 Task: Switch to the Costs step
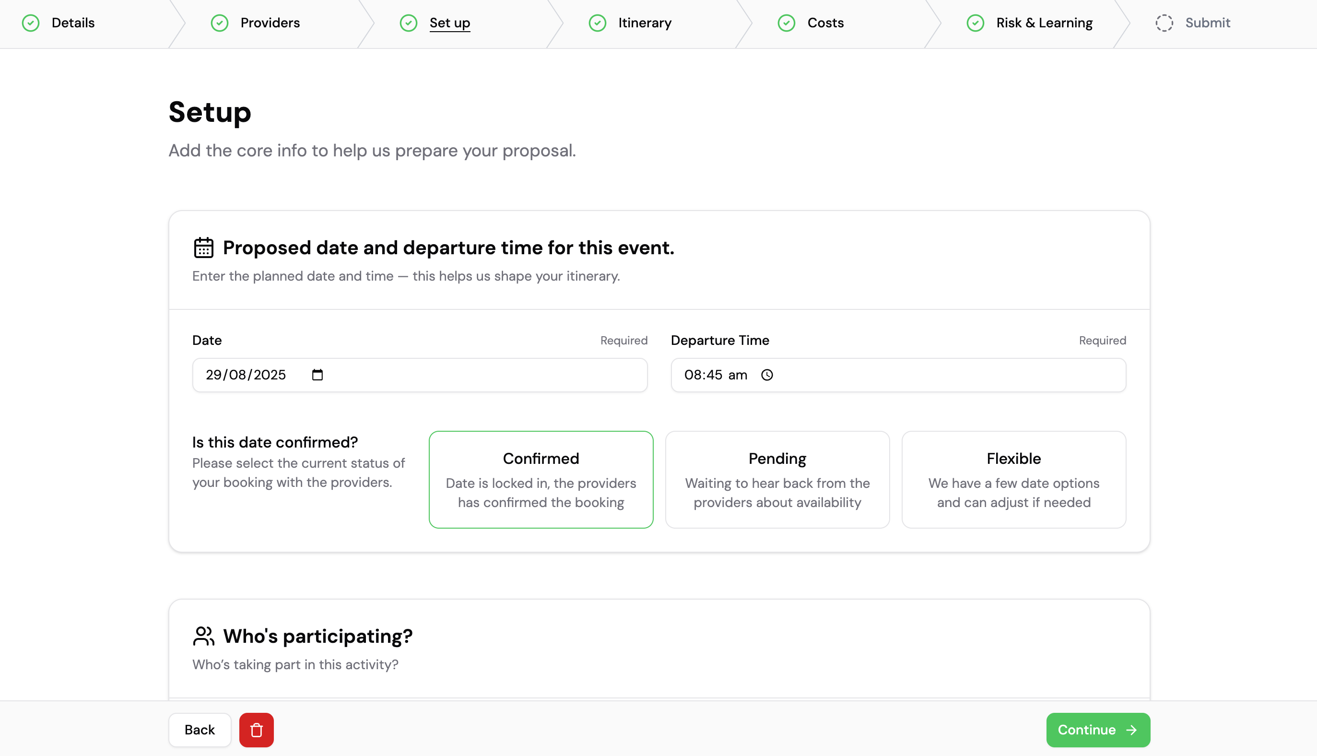825,24
